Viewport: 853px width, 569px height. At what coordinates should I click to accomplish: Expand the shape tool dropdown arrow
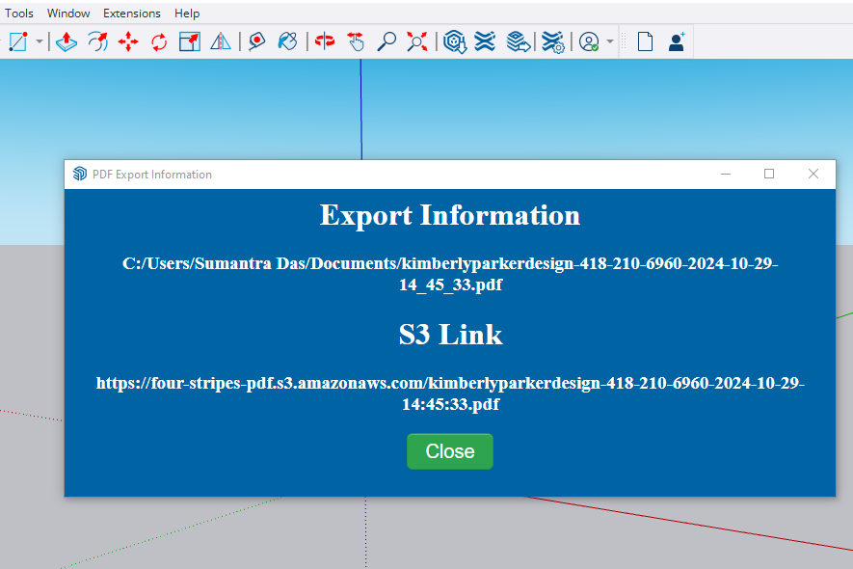(x=40, y=41)
